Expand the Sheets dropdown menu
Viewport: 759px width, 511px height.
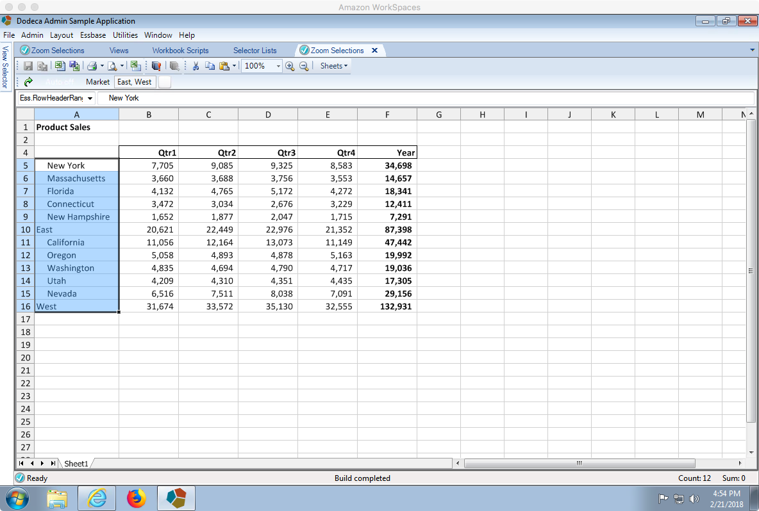click(333, 66)
